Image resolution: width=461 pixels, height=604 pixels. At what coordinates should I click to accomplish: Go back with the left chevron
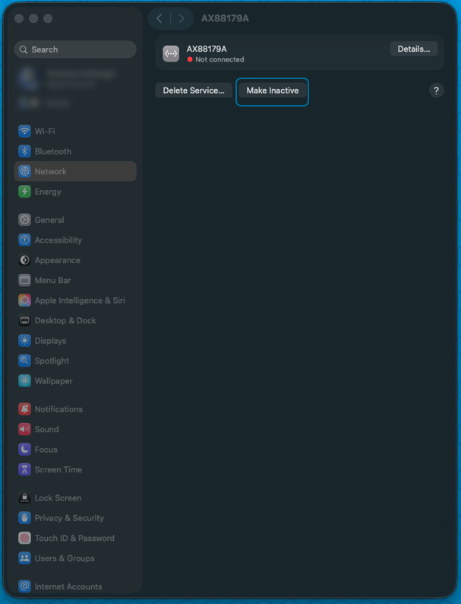[x=159, y=18]
